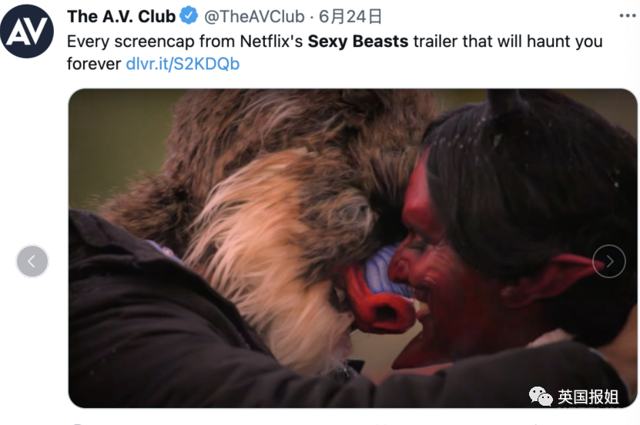Select the bold Sexy Beasts text

click(x=358, y=42)
